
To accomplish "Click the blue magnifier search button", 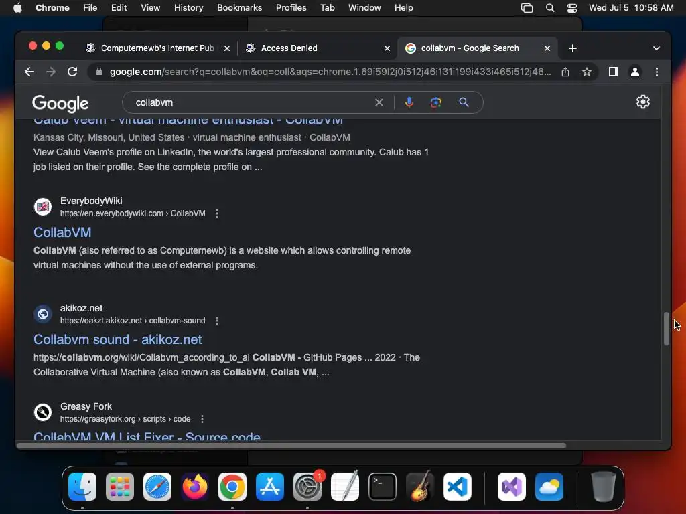I will [464, 102].
